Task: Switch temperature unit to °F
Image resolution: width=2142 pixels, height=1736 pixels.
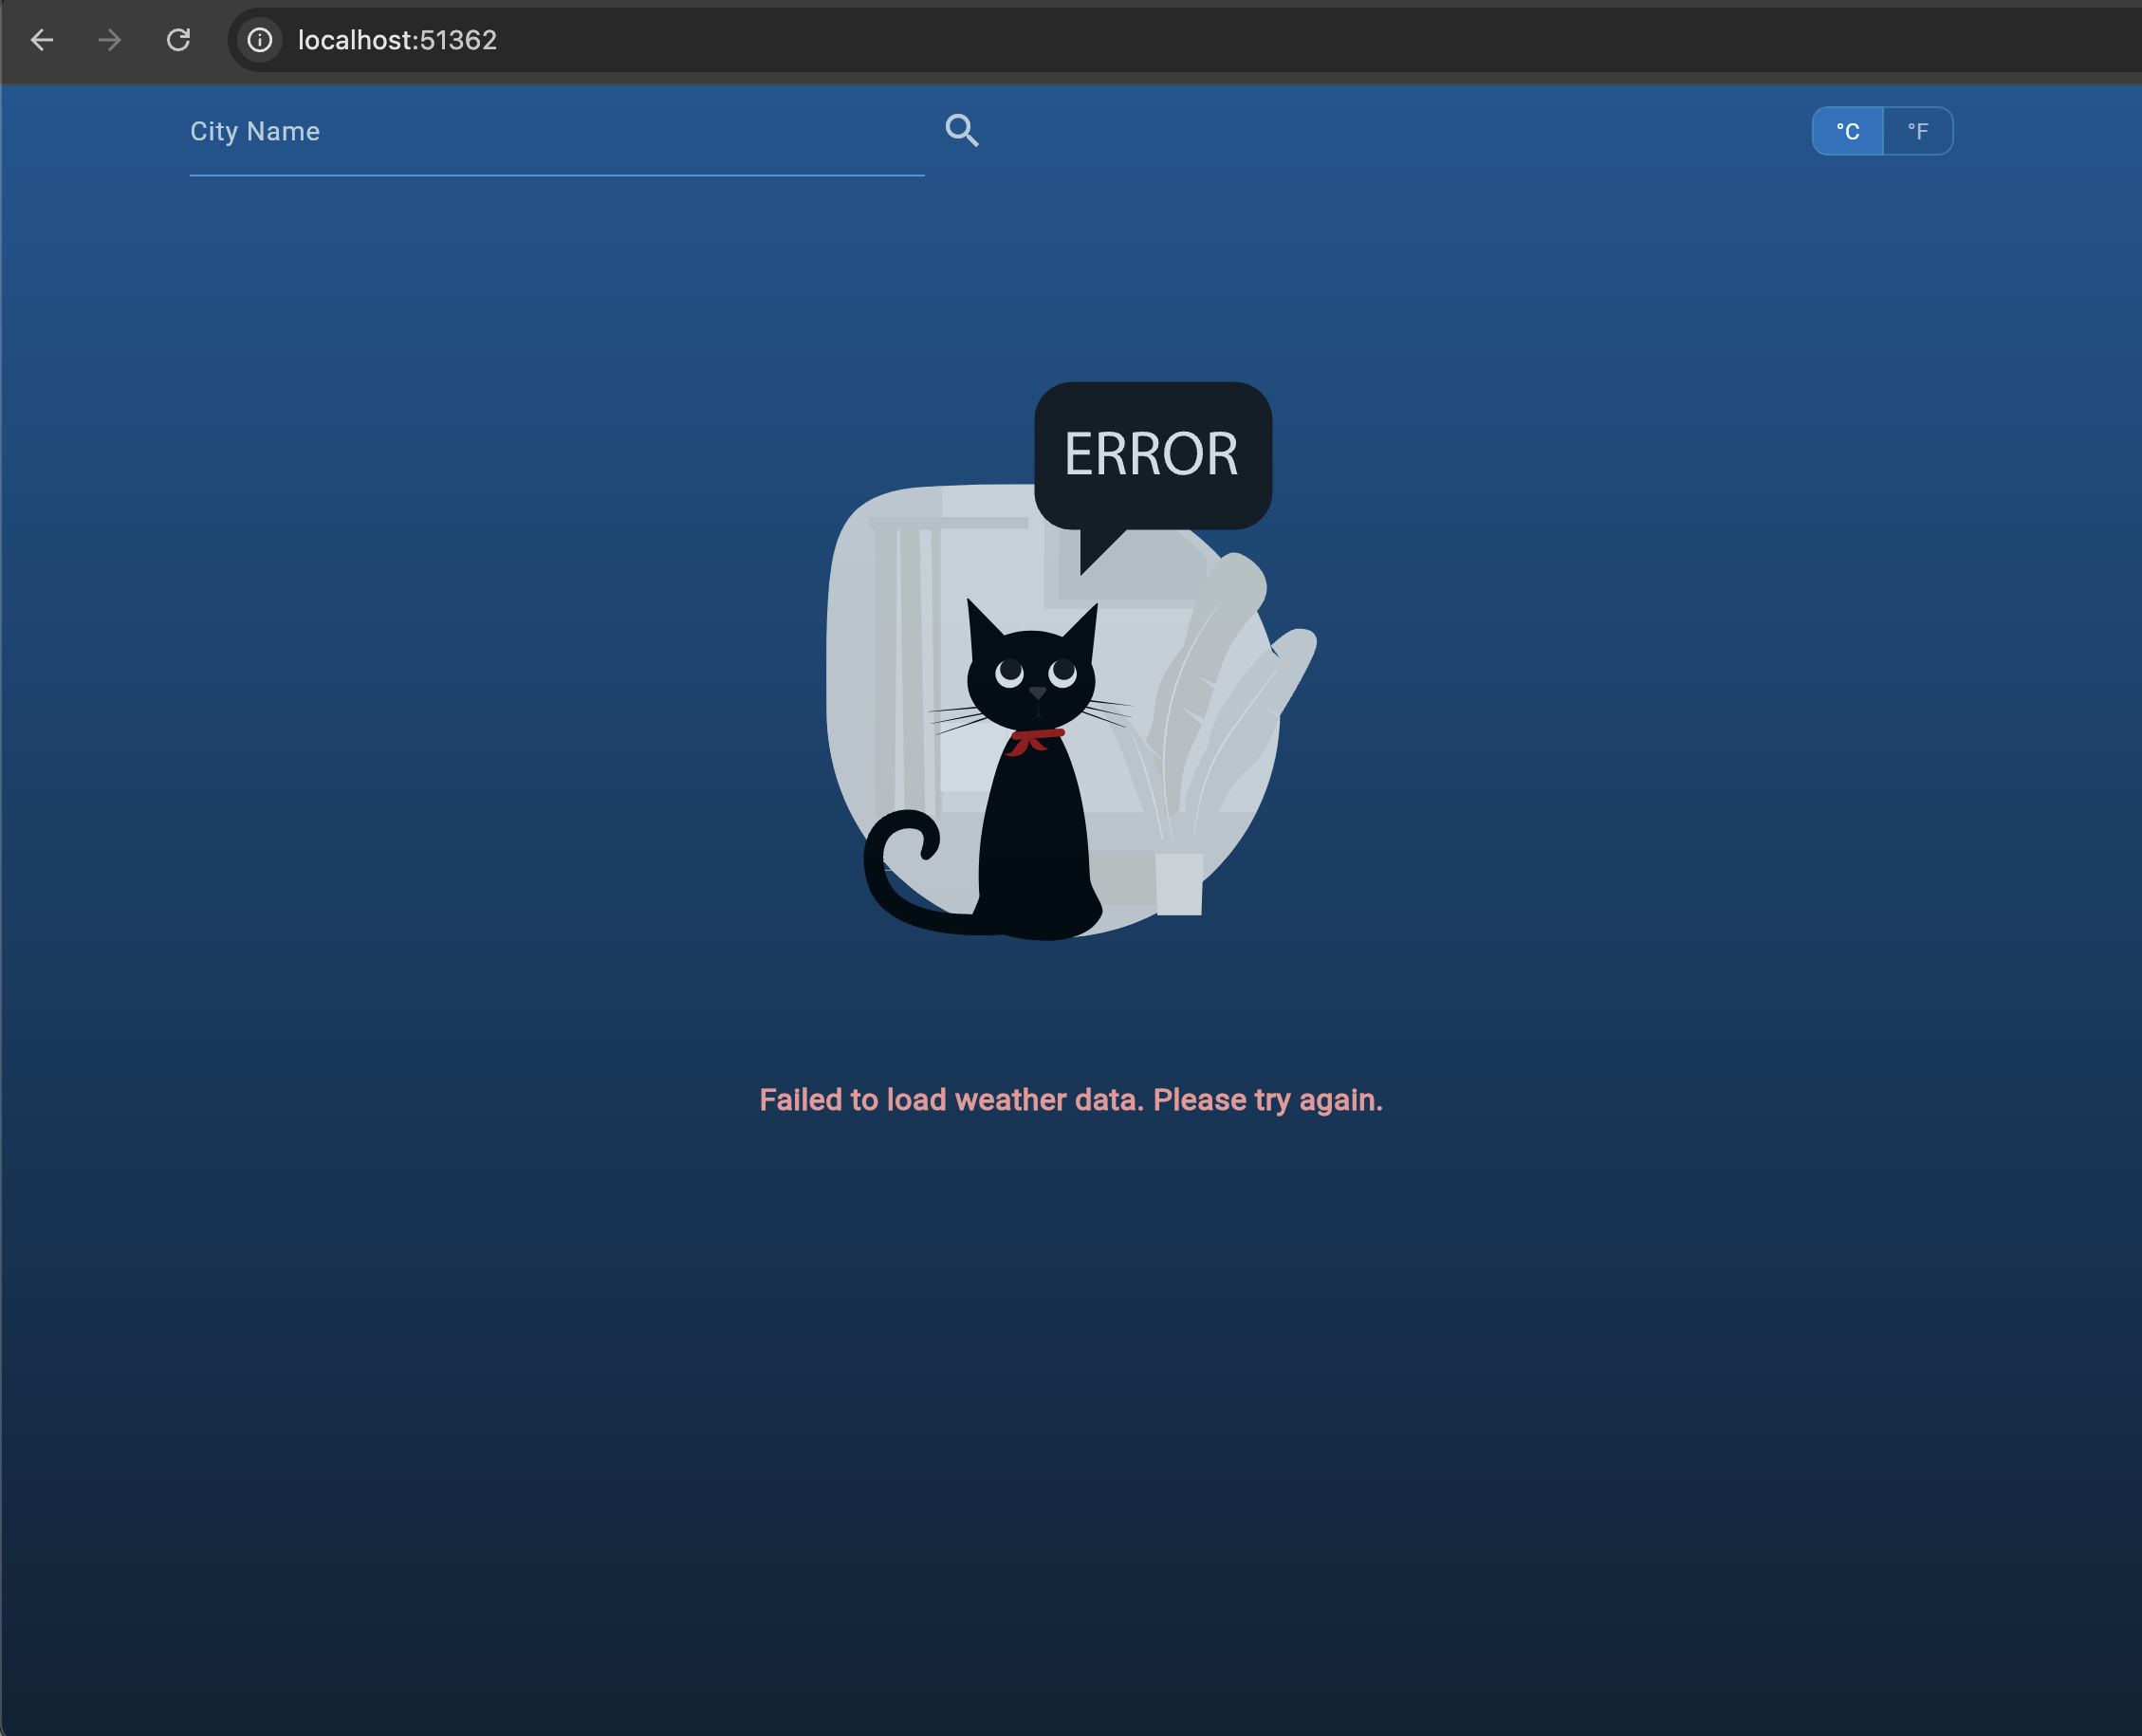Action: coord(1917,131)
